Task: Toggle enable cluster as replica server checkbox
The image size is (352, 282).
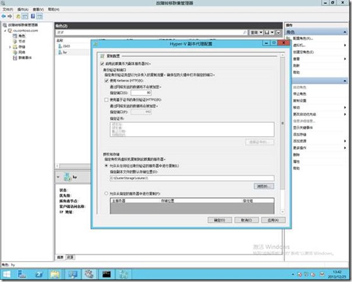Action: 102,64
